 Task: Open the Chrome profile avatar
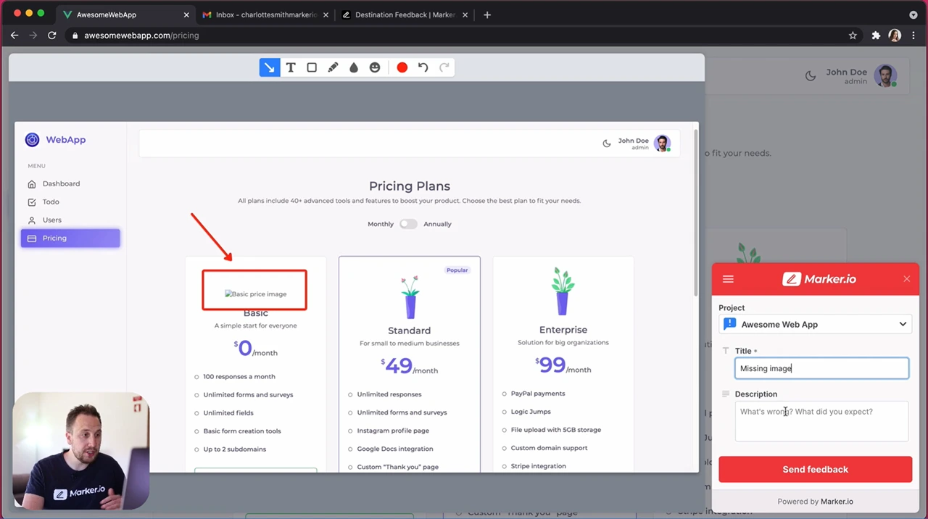click(x=895, y=35)
